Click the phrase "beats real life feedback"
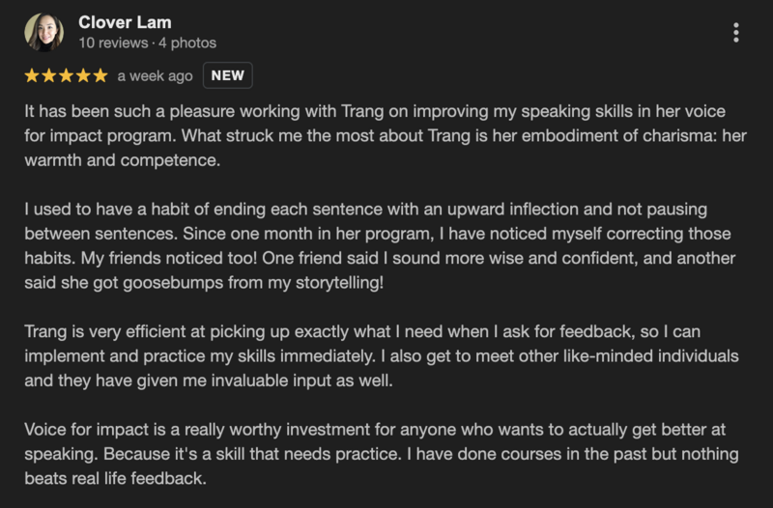The height and width of the screenshot is (508, 773). 116,478
